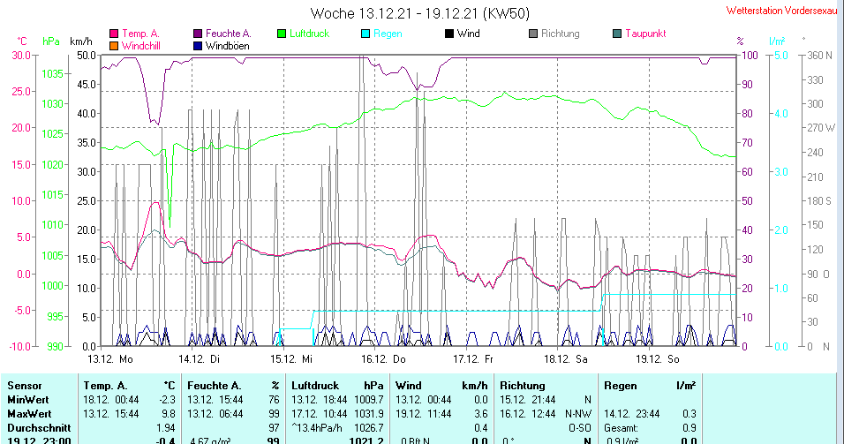Screen dimensions: 844x444
Task: Click the Sensor column header in table
Action: pyautogui.click(x=25, y=386)
